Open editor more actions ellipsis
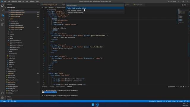This screenshot has height=107, width=190. [x=188, y=5]
